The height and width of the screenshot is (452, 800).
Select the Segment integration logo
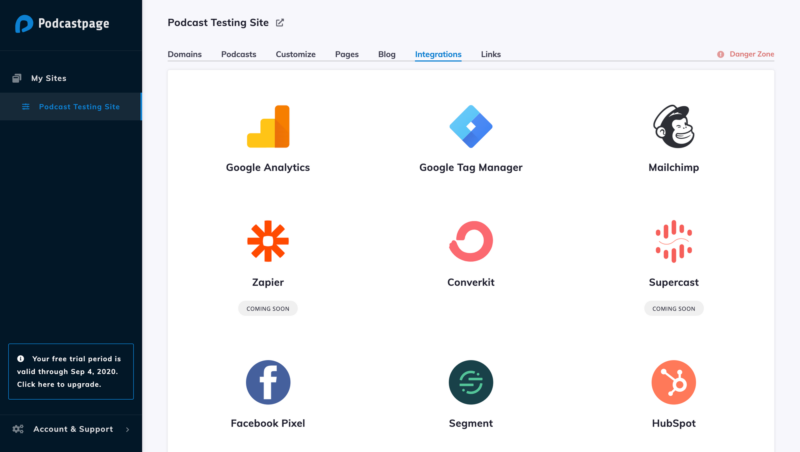click(471, 382)
